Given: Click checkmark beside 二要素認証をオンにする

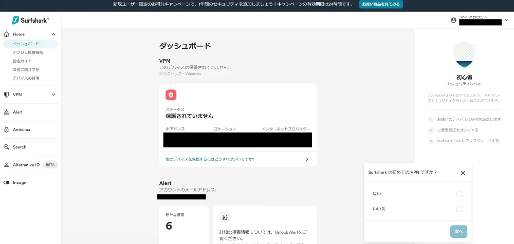Looking at the screenshot, I should point(431,130).
